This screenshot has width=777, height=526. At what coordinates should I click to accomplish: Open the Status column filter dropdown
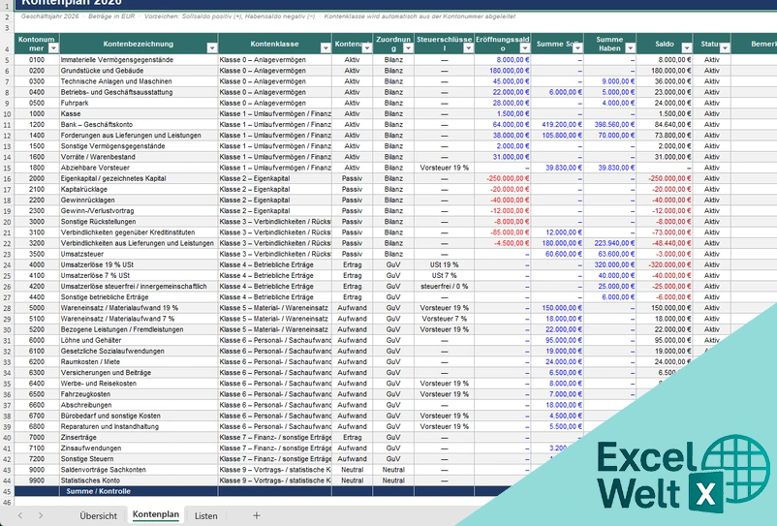click(x=725, y=48)
